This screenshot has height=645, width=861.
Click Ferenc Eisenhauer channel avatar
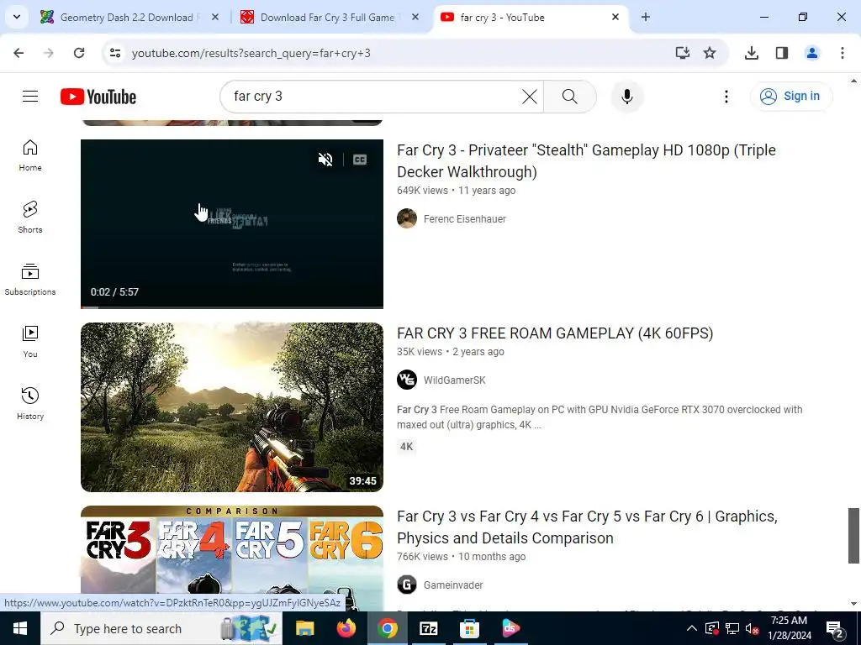[x=407, y=218]
